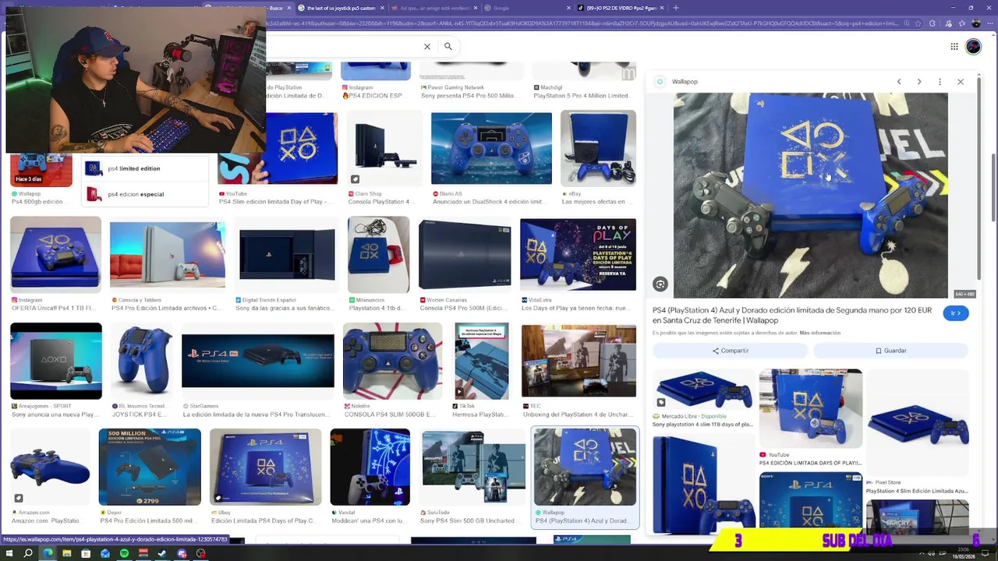Switch to the PS2 DE VIDRIO TikTok tab
998x561 pixels.
tap(621, 8)
